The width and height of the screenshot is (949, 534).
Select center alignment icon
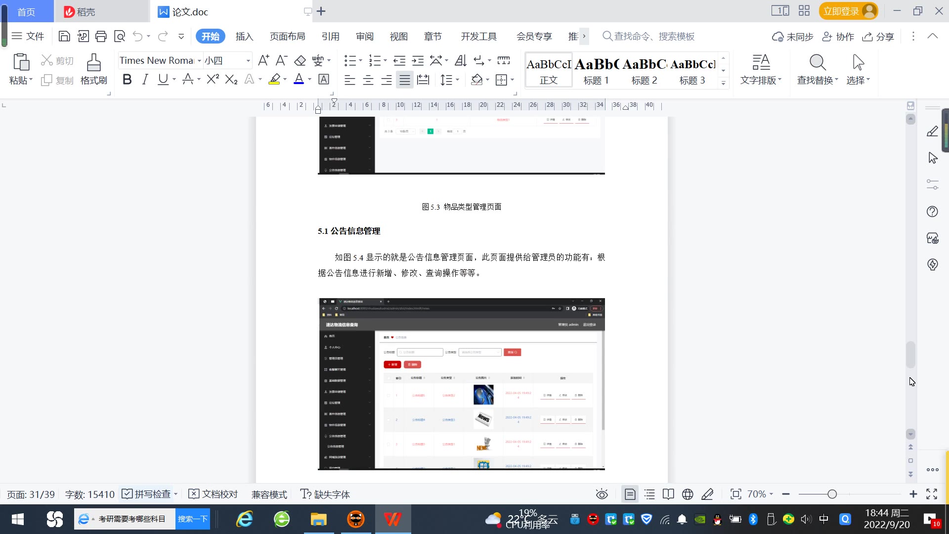[x=368, y=80]
